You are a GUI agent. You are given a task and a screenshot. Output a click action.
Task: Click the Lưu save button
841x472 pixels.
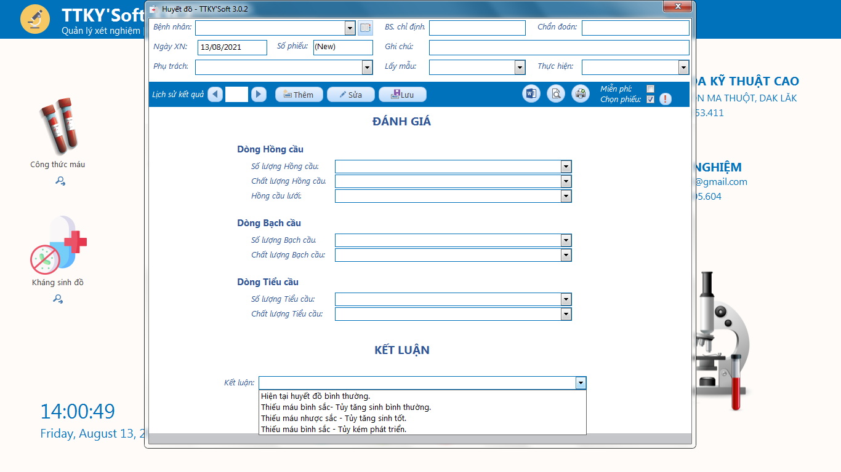point(402,95)
